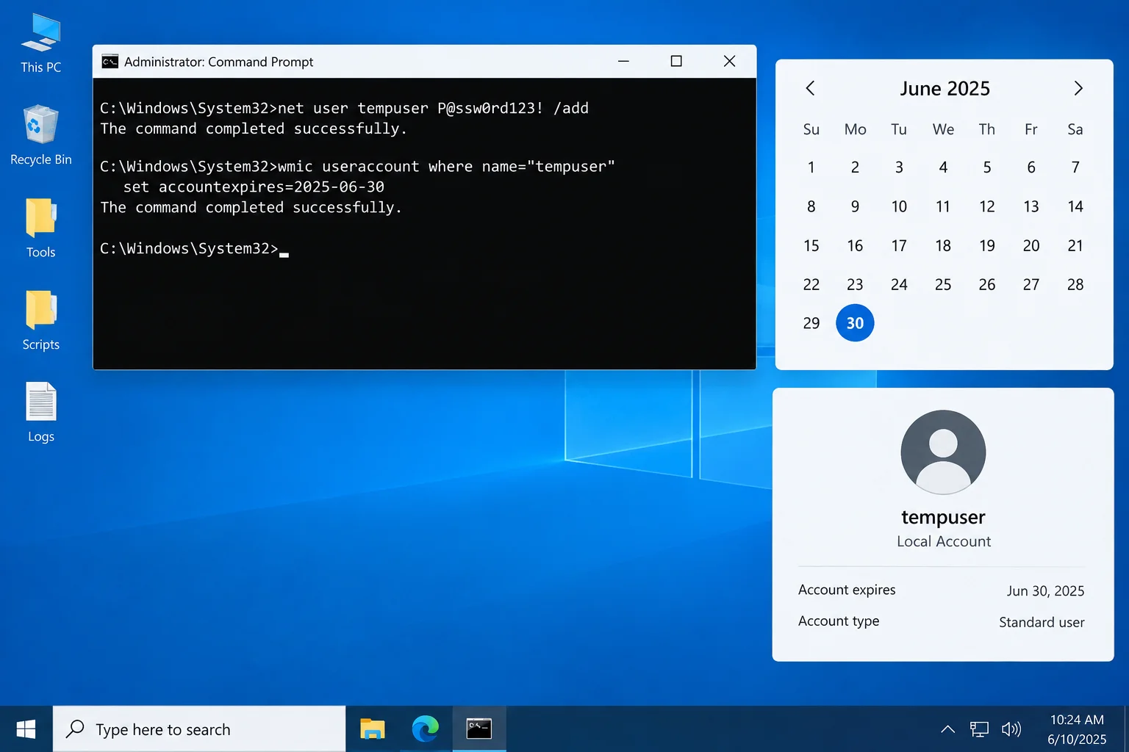Viewport: 1129px width, 752px height.
Task: Open the Windows Start button
Action: 26,729
